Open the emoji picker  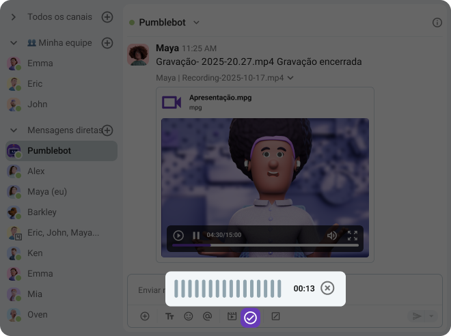189,316
